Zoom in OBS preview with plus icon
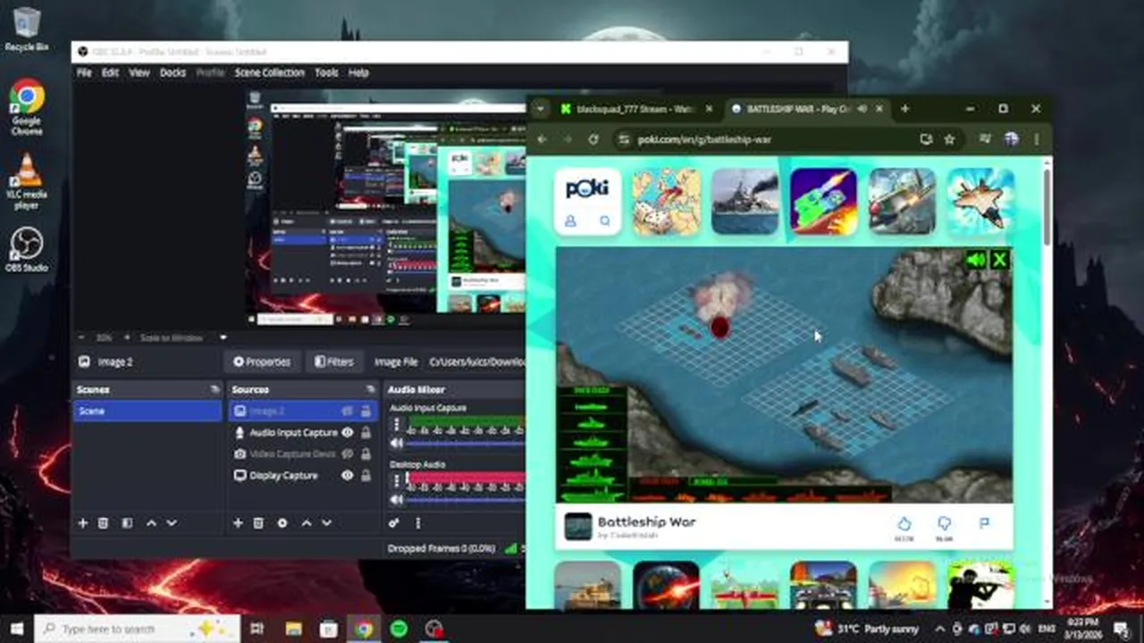 [x=127, y=338]
